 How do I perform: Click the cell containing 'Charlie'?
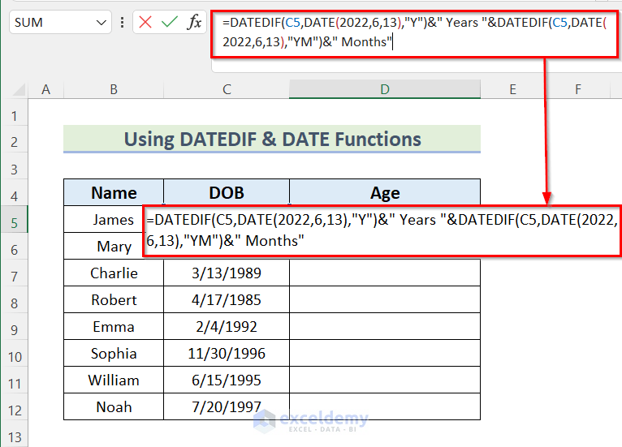coord(114,273)
